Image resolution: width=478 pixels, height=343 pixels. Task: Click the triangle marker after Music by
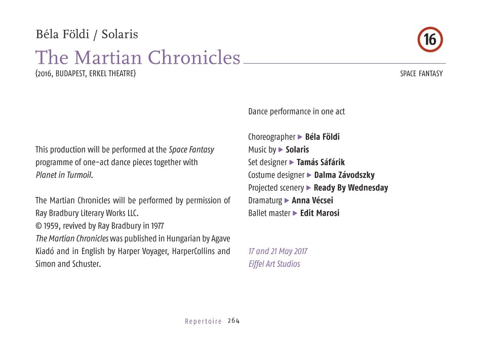click(x=281, y=150)
